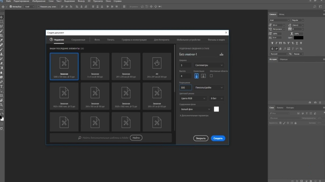
Task: Click the Найти button
Action: pos(136,138)
